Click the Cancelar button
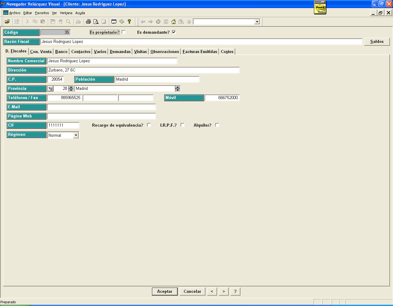This screenshot has height=306, width=393. coord(192,291)
